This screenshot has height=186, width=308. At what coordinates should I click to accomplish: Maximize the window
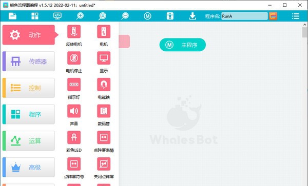coord(284,5)
